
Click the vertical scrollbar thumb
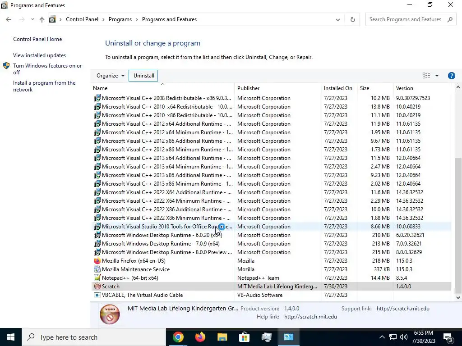pos(458,226)
